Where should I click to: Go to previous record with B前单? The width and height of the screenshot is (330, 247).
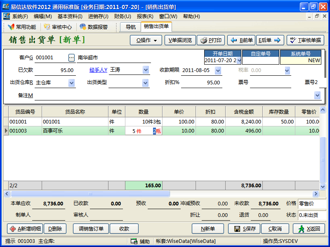241,40
